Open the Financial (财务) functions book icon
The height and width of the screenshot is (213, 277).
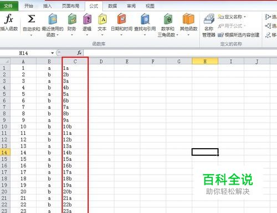click(72, 19)
